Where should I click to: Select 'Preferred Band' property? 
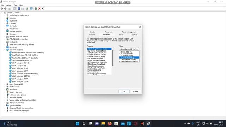pyautogui.click(x=93, y=72)
